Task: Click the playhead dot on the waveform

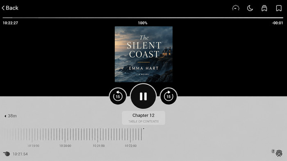Action: [143, 129]
